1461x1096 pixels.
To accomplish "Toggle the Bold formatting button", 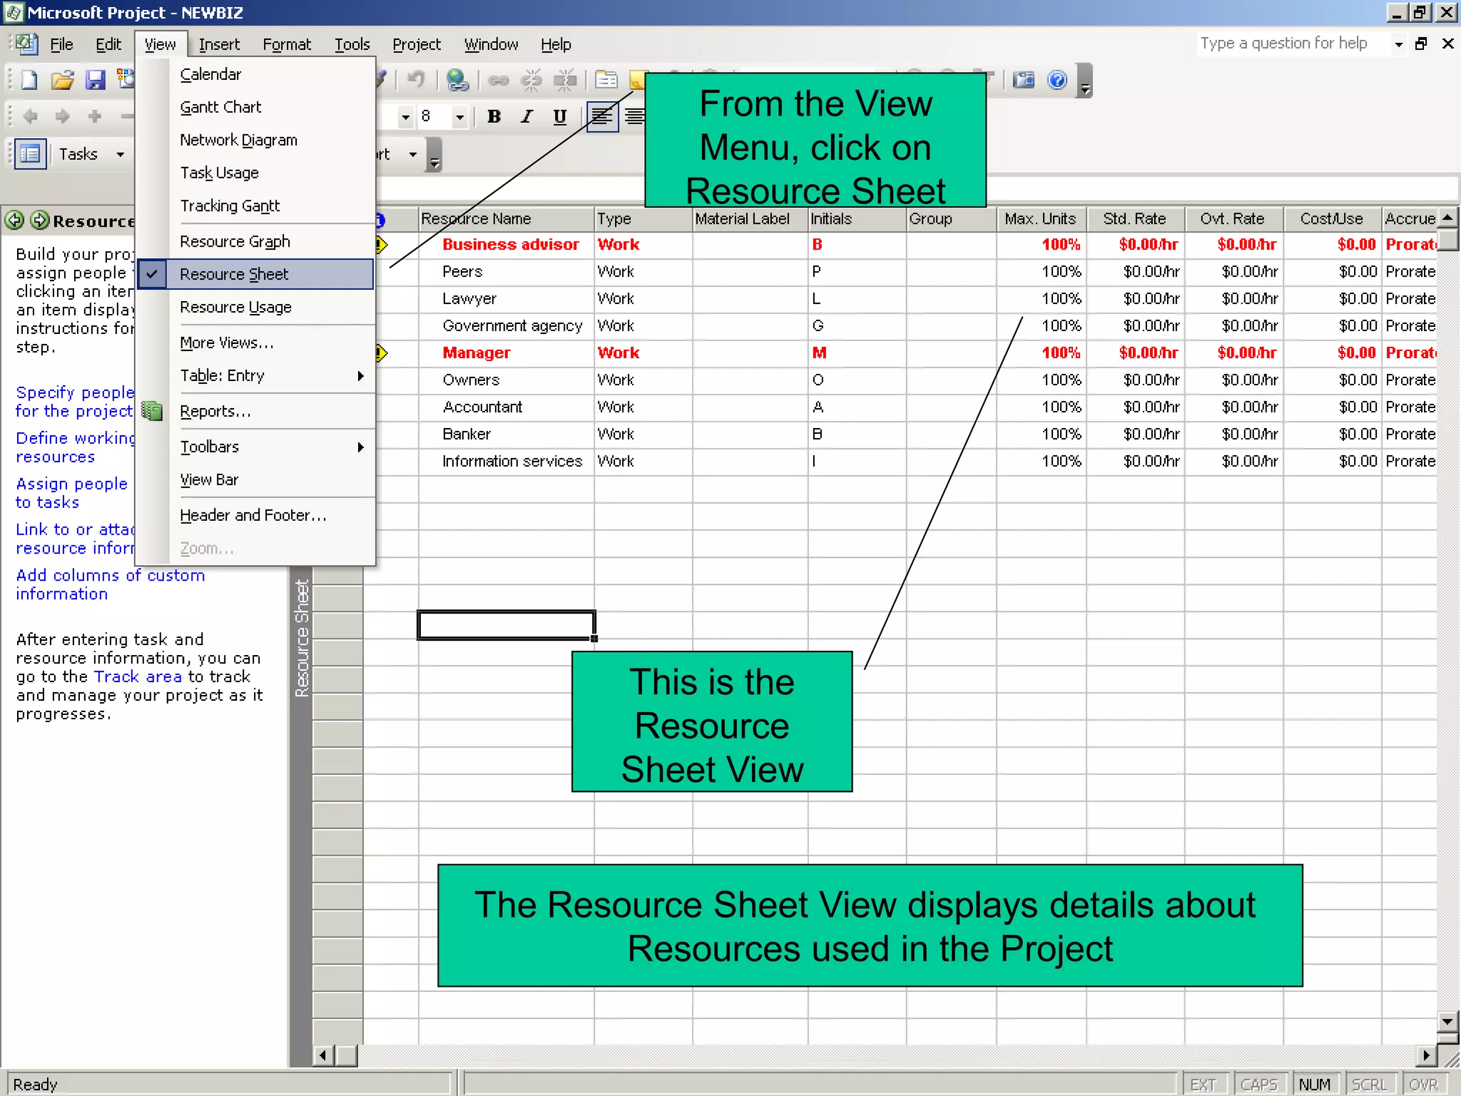I will click(494, 116).
